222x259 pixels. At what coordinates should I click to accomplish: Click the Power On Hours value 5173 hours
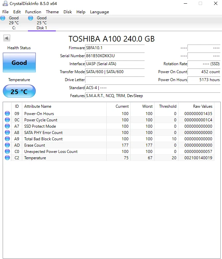point(204,80)
